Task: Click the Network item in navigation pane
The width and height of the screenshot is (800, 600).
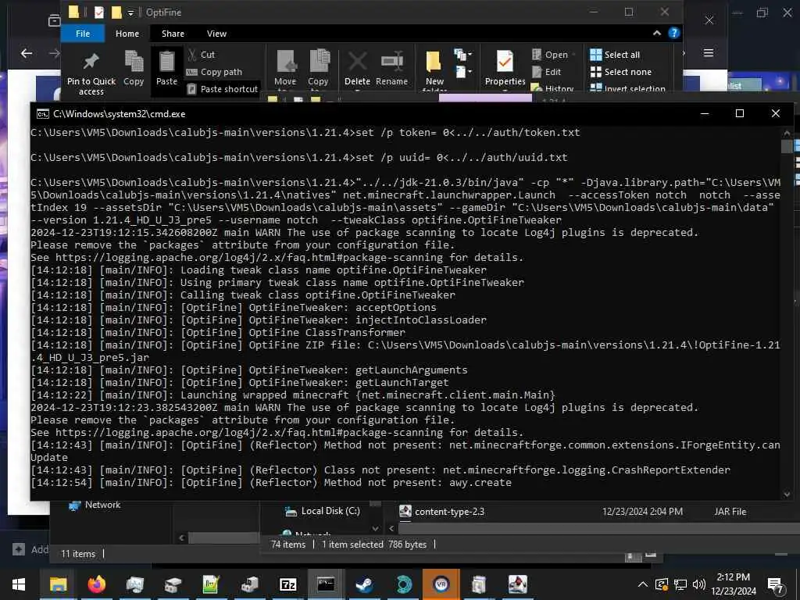Action: [x=95, y=505]
